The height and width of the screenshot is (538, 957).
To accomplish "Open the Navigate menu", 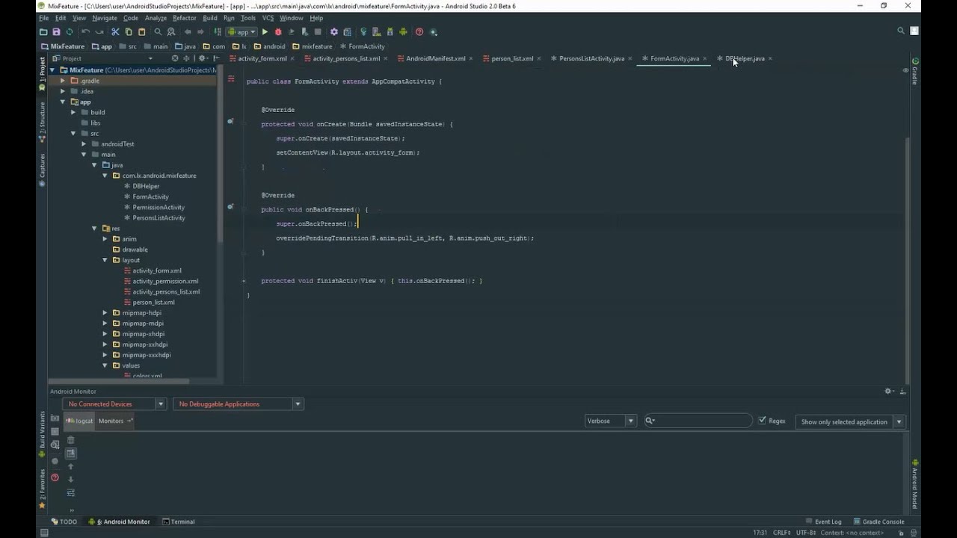I will tap(105, 18).
